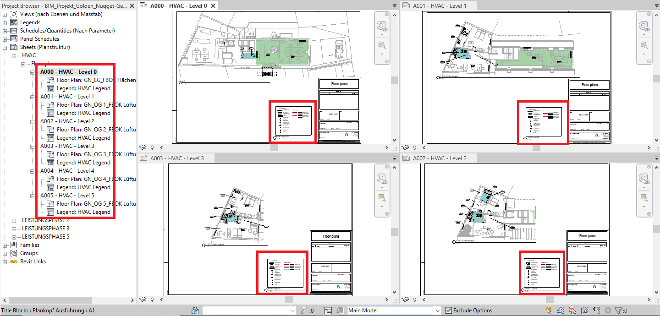Click the Worksets icon in the status bar
The height and width of the screenshot is (316, 660).
(x=195, y=311)
